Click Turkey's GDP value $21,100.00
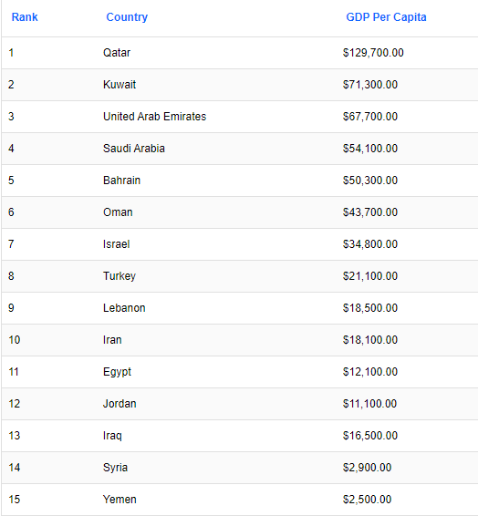 point(370,276)
